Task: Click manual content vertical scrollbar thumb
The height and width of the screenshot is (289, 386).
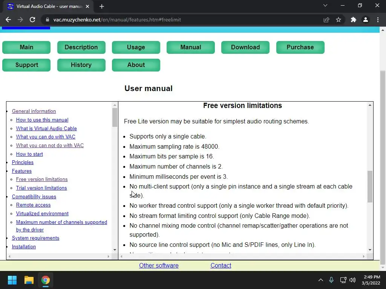Action: (x=370, y=187)
